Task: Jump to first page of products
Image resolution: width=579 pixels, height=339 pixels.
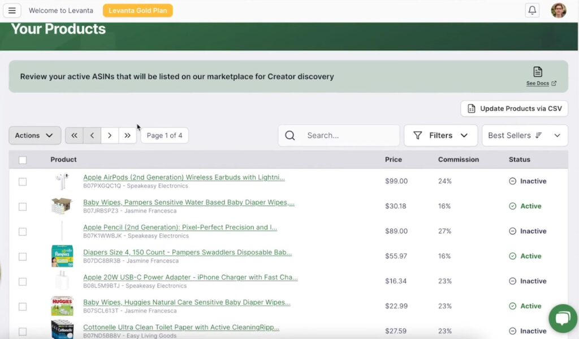Action: tap(74, 135)
